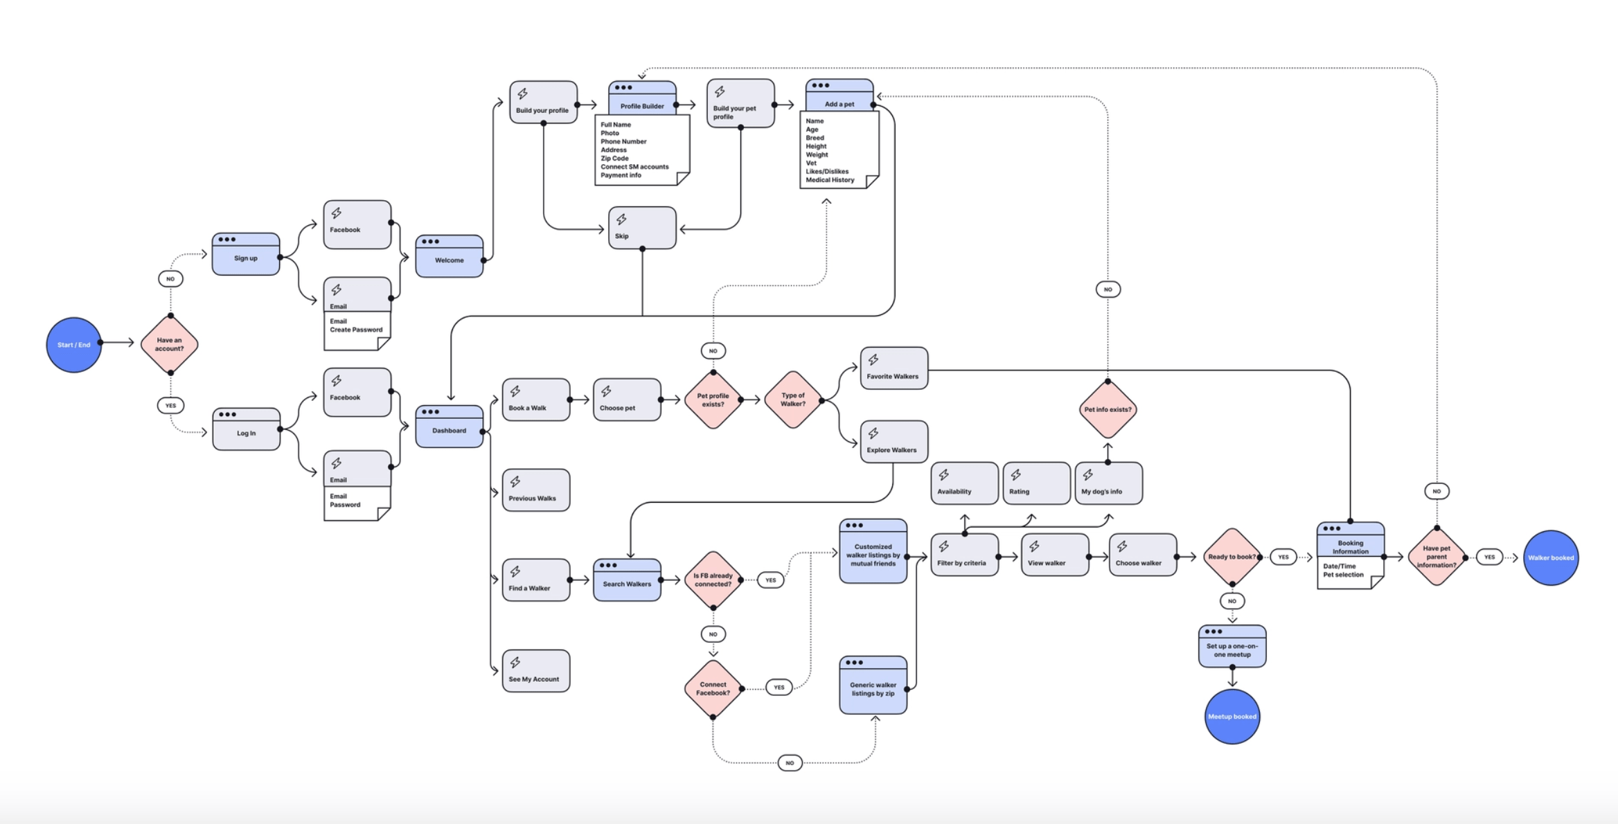Click the NO label above 'Have an account?'
Image resolution: width=1618 pixels, height=824 pixels.
[x=170, y=279]
